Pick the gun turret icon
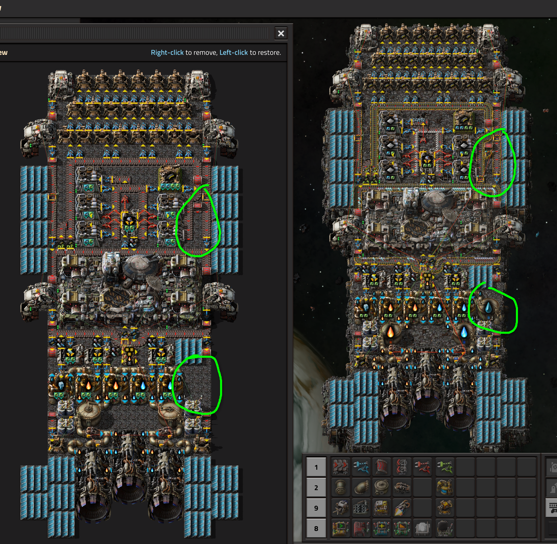The width and height of the screenshot is (557, 544). [x=445, y=508]
